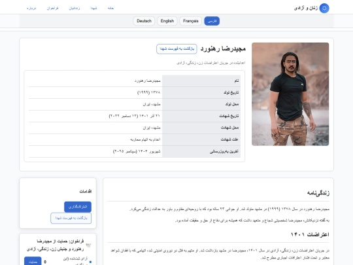This screenshot has width=353, height=265.
Task: Click the dove icon beside the فراخوان title
Action: click(x=88, y=245)
